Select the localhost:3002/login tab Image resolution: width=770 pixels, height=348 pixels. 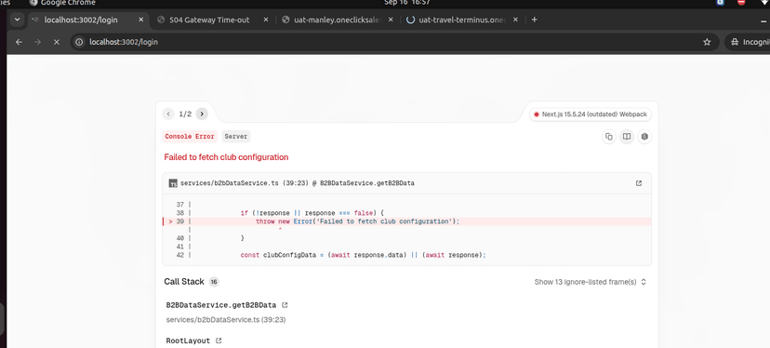coord(87,20)
